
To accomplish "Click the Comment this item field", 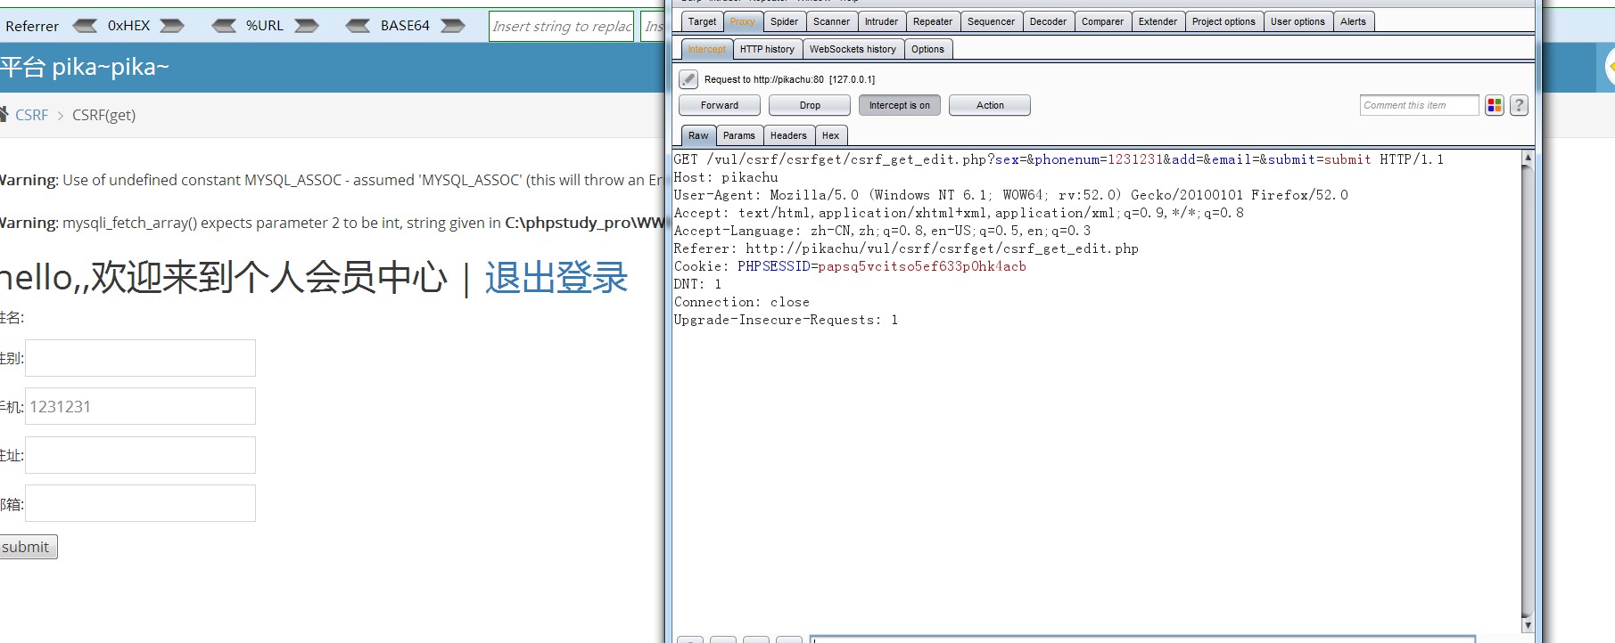I will (x=1420, y=105).
